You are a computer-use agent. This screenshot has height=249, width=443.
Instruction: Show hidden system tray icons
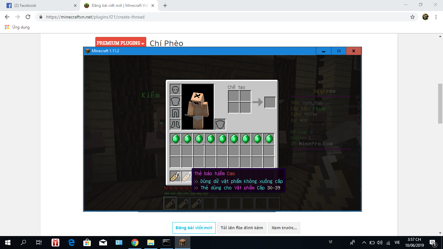coord(364,243)
